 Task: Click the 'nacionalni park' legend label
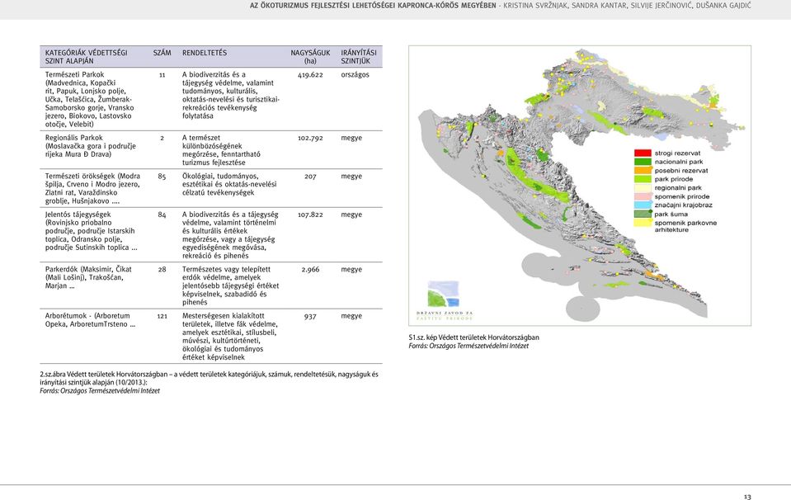point(679,162)
